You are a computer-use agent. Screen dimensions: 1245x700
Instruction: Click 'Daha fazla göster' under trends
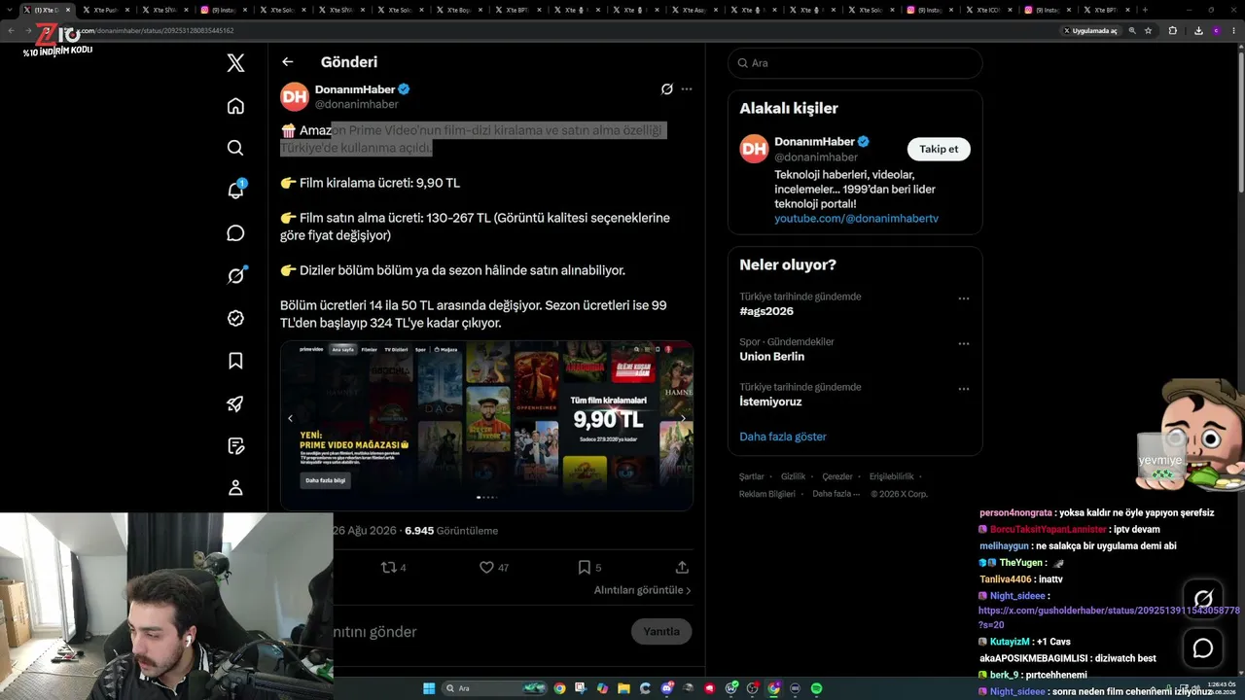coord(783,437)
